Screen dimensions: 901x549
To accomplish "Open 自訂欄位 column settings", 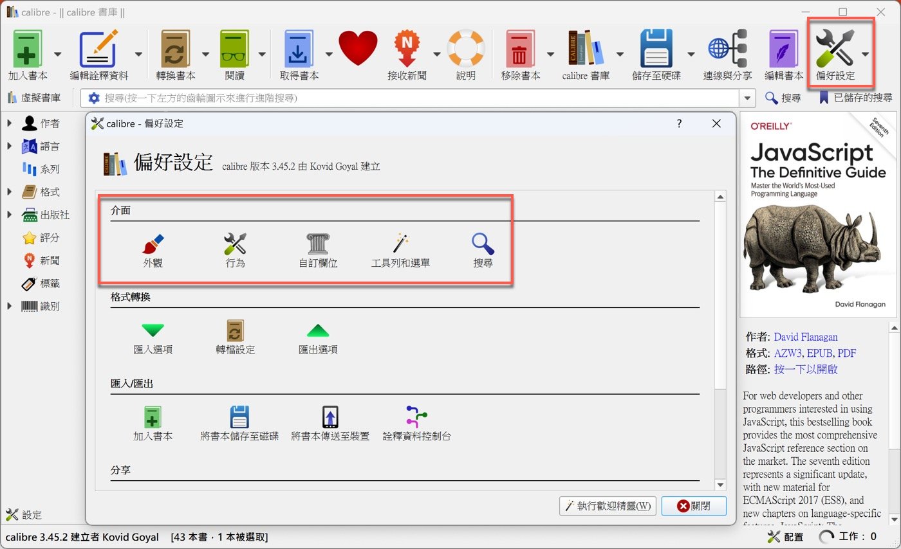I will [x=318, y=250].
